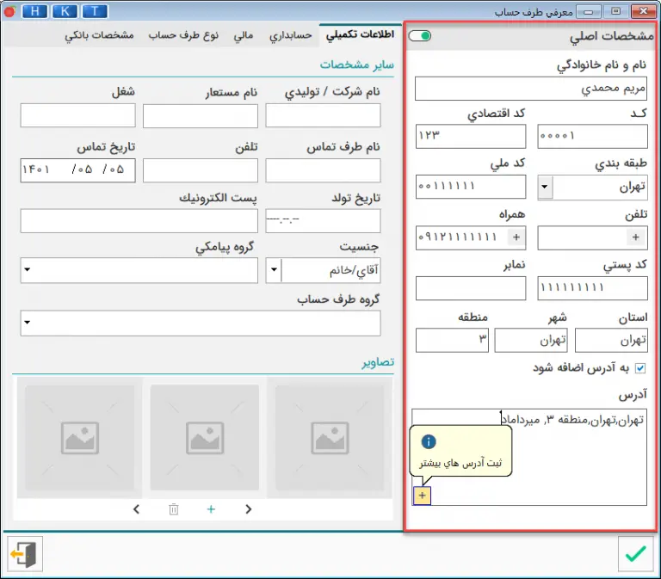Open the گروه طرف حساب dropdown

27,323
